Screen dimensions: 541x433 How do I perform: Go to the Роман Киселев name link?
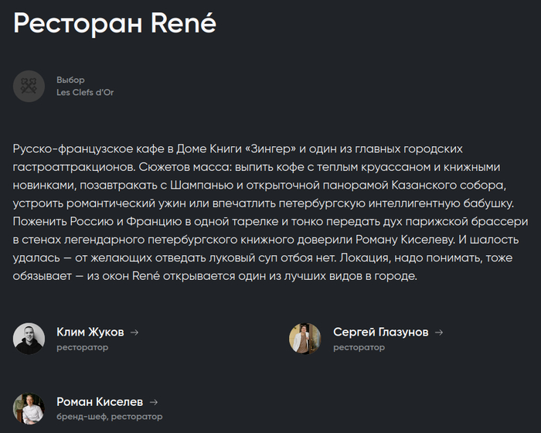click(100, 401)
